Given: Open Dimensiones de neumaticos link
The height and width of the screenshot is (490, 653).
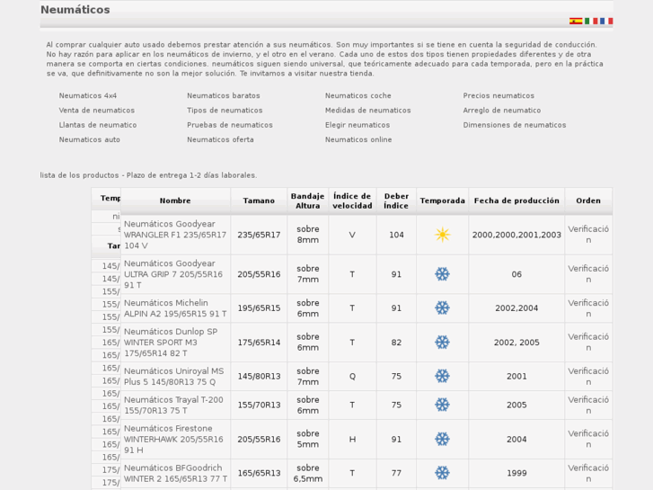Looking at the screenshot, I should pos(515,125).
